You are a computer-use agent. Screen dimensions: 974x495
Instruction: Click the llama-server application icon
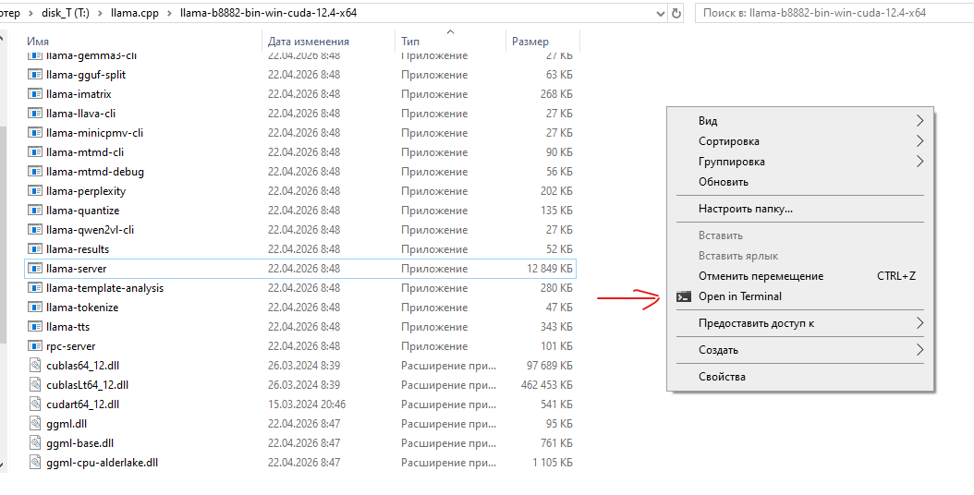[36, 269]
